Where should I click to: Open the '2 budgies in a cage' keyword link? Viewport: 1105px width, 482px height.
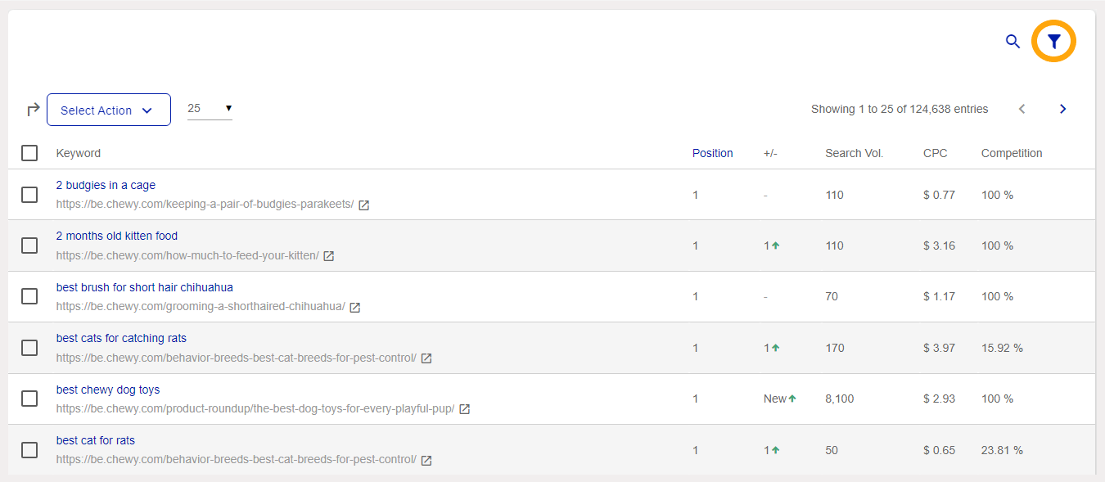pyautogui.click(x=106, y=185)
